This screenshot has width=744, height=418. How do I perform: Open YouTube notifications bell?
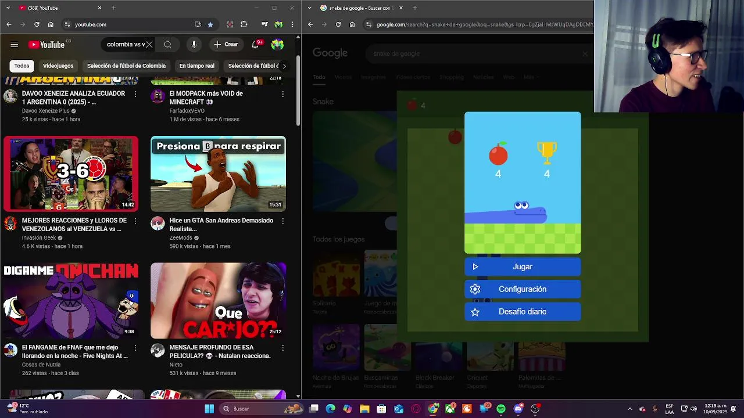tap(255, 45)
